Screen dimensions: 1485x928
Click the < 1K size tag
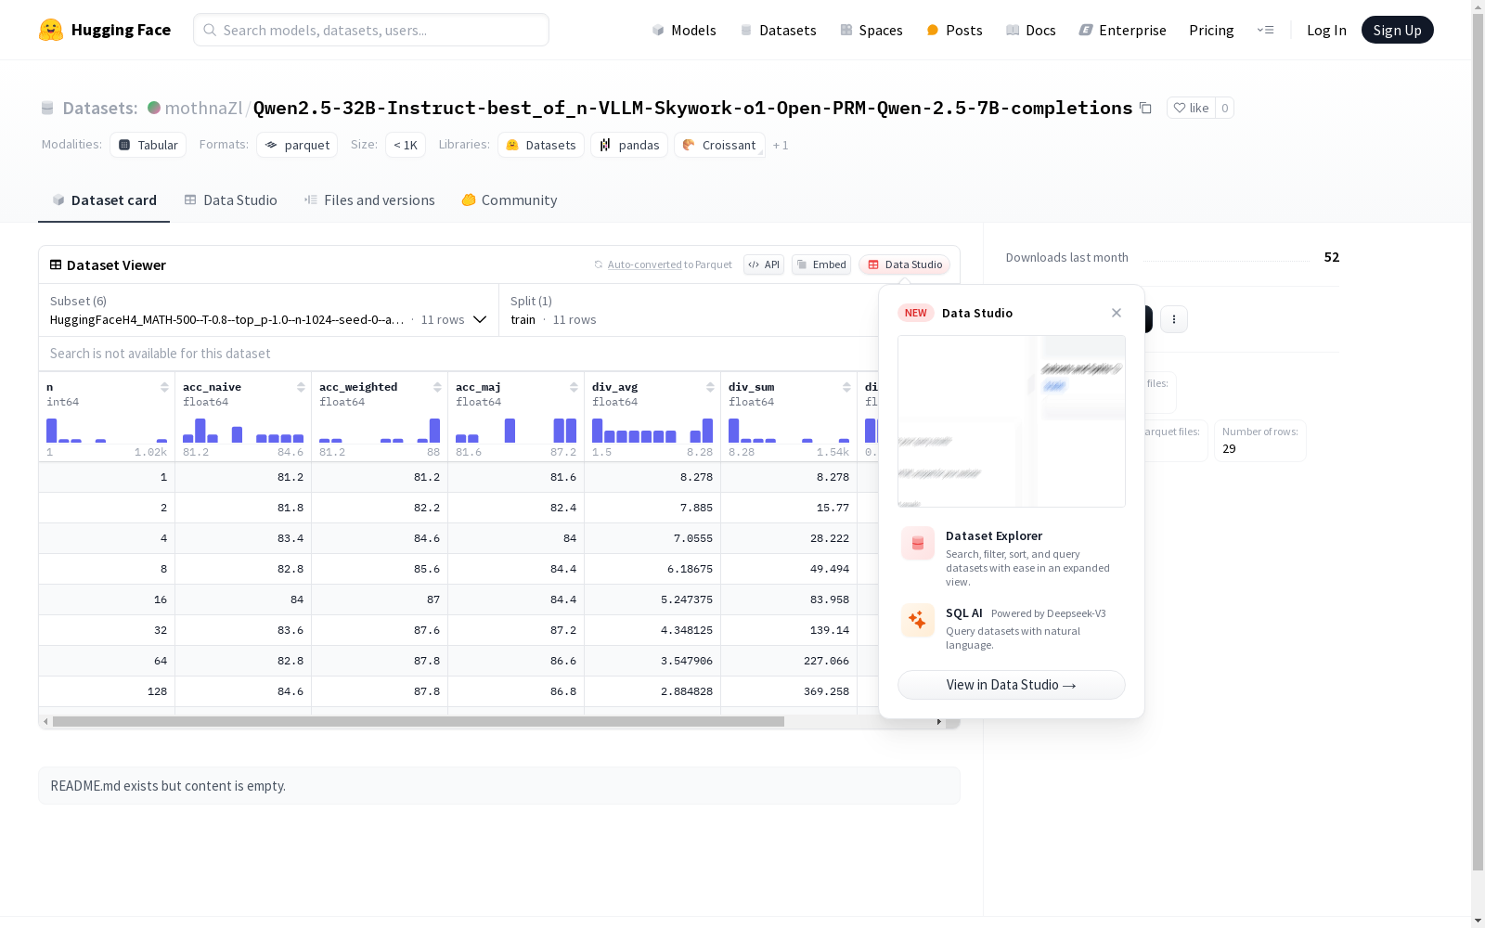coord(406,145)
